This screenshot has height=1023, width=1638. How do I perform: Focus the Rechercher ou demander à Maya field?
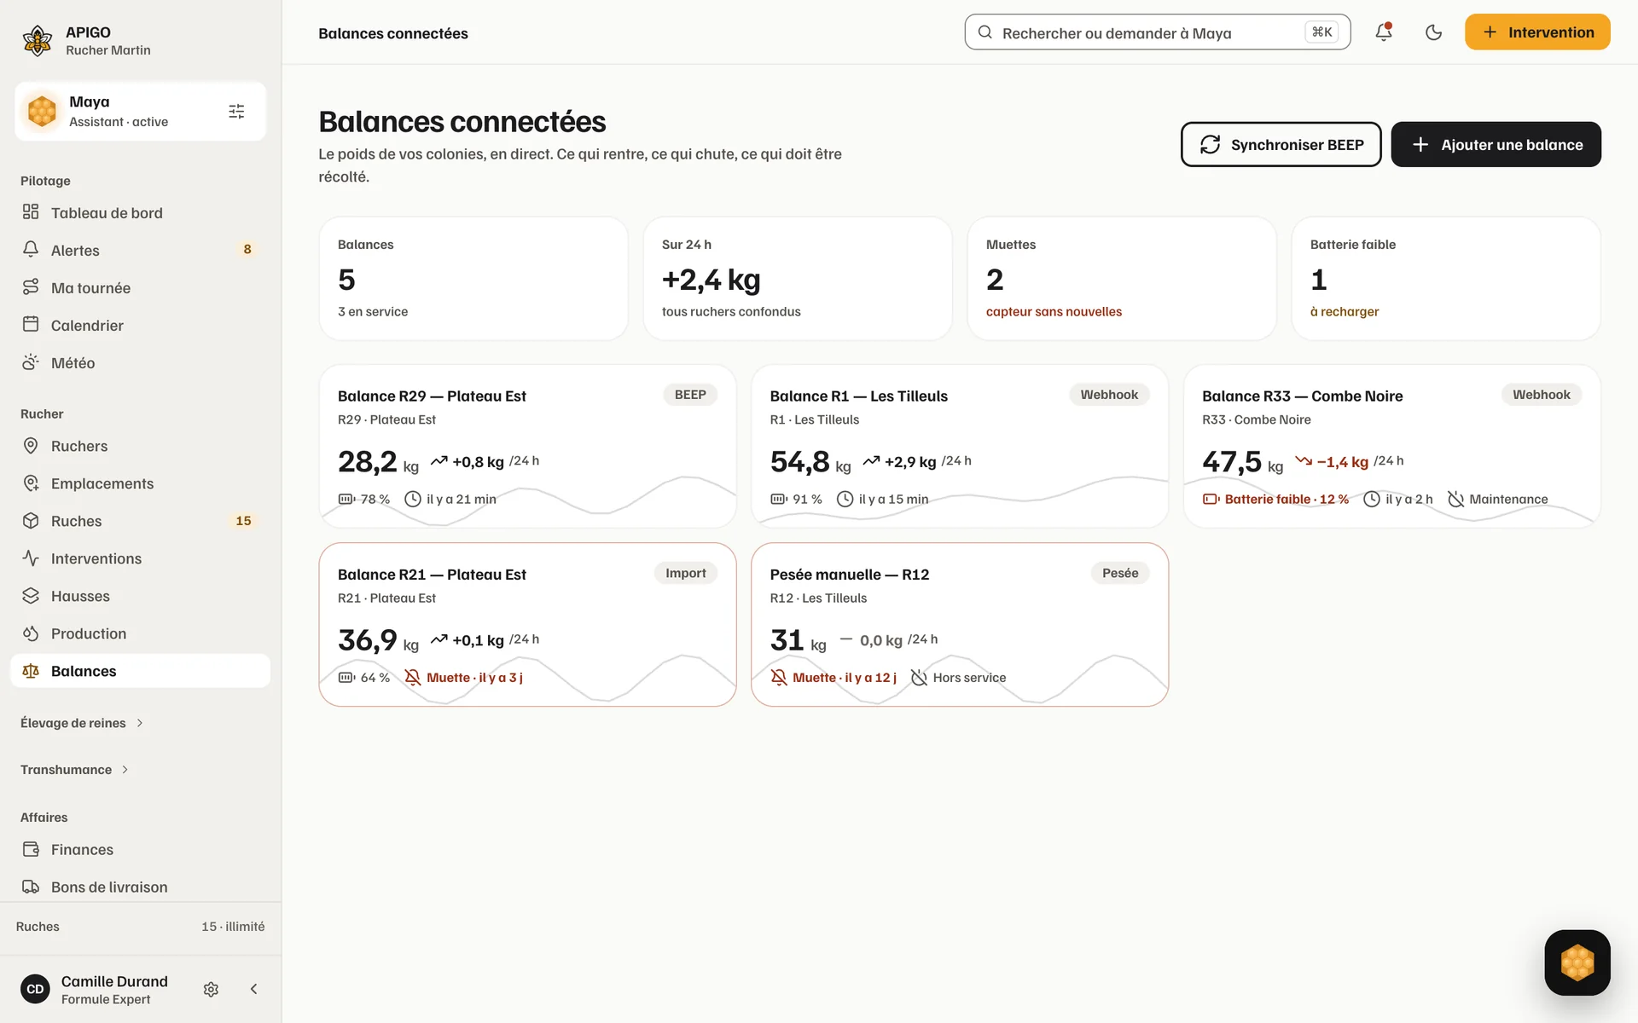[x=1157, y=32]
